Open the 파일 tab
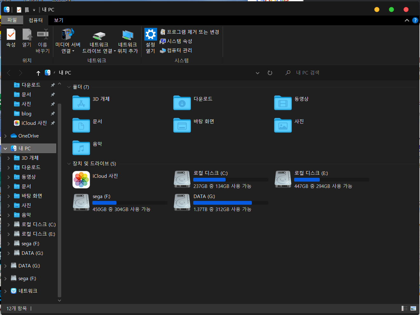Screen dimensions: 420x315 click(12, 20)
